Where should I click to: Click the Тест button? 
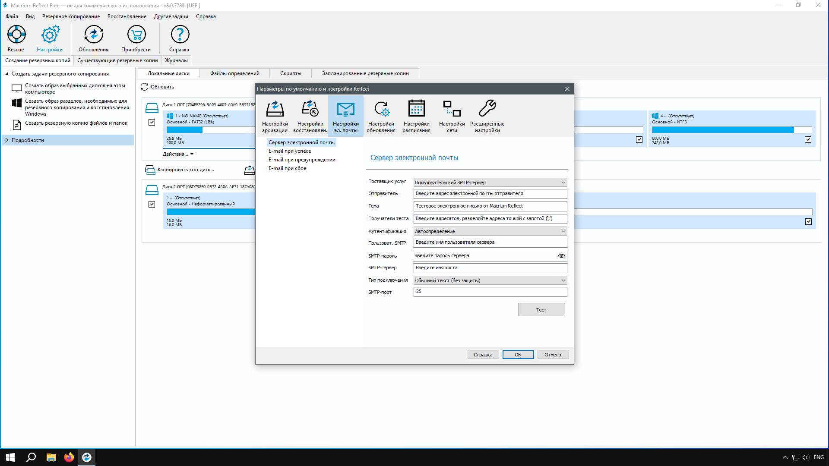pos(541,310)
